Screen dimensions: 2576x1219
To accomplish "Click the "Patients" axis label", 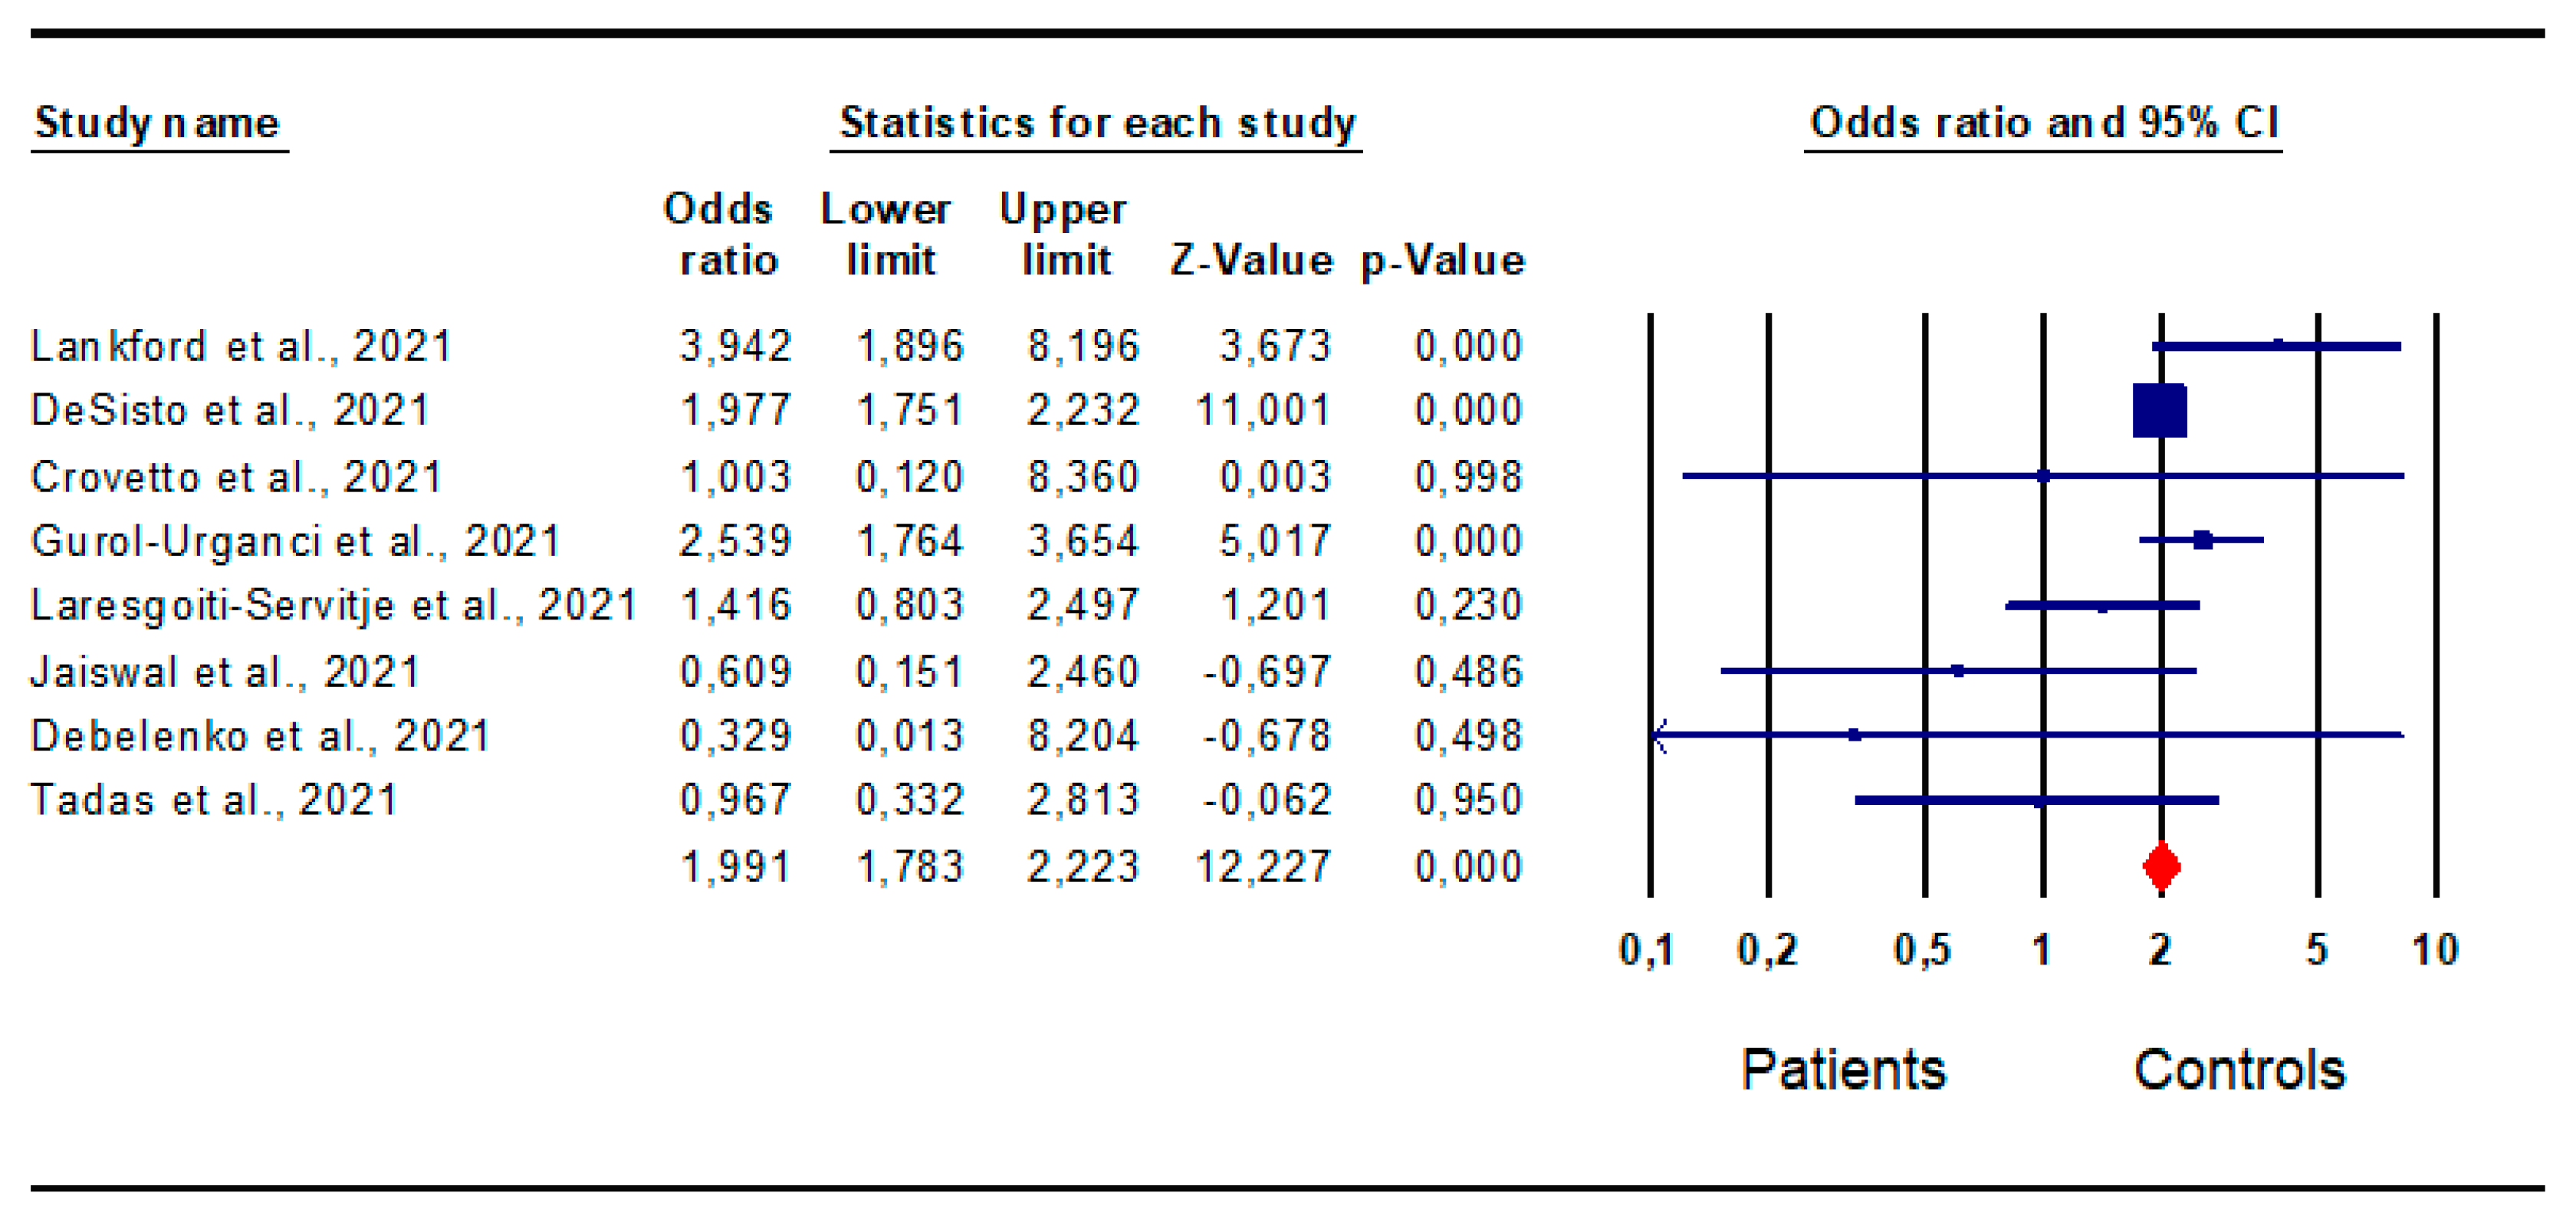I will [1843, 1069].
